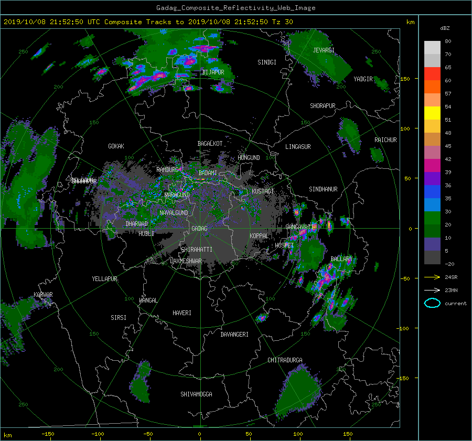Click the SINDGI city label
This screenshot has width=472, height=441.
[x=267, y=62]
